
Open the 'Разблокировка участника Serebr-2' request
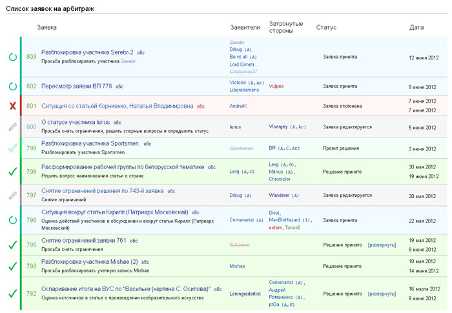(x=87, y=52)
